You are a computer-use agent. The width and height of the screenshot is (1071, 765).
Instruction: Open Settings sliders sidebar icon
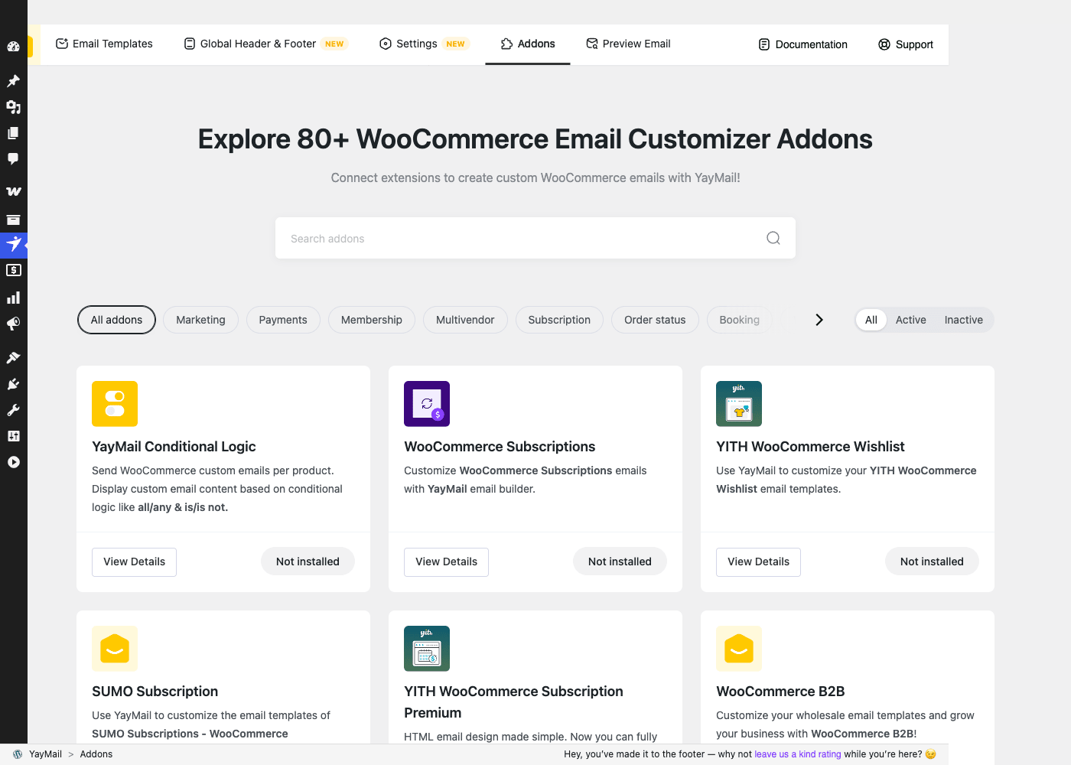click(x=13, y=436)
